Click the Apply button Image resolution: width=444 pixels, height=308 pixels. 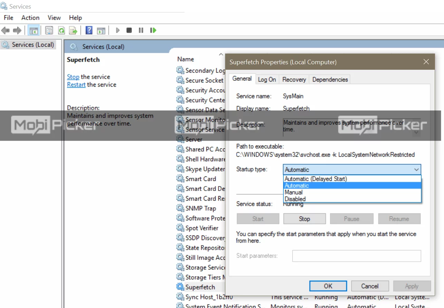pyautogui.click(x=412, y=286)
